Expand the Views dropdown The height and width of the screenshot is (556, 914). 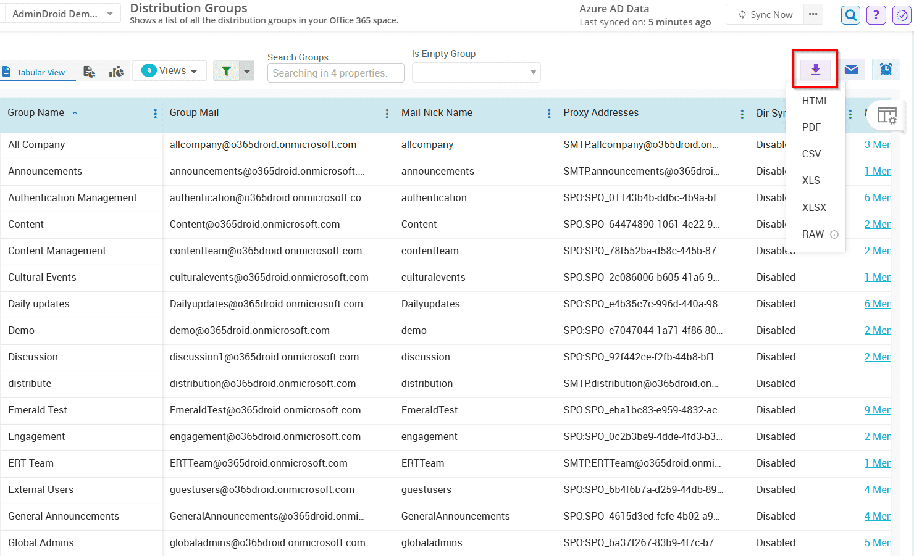169,70
